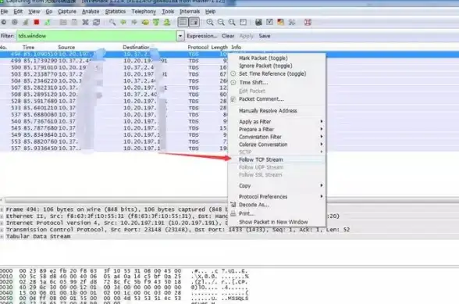Open the filter history dropdown arrow
Screen dimensions: 459x304
tap(180, 36)
